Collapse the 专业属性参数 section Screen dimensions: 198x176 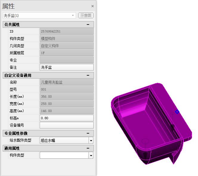(88, 133)
